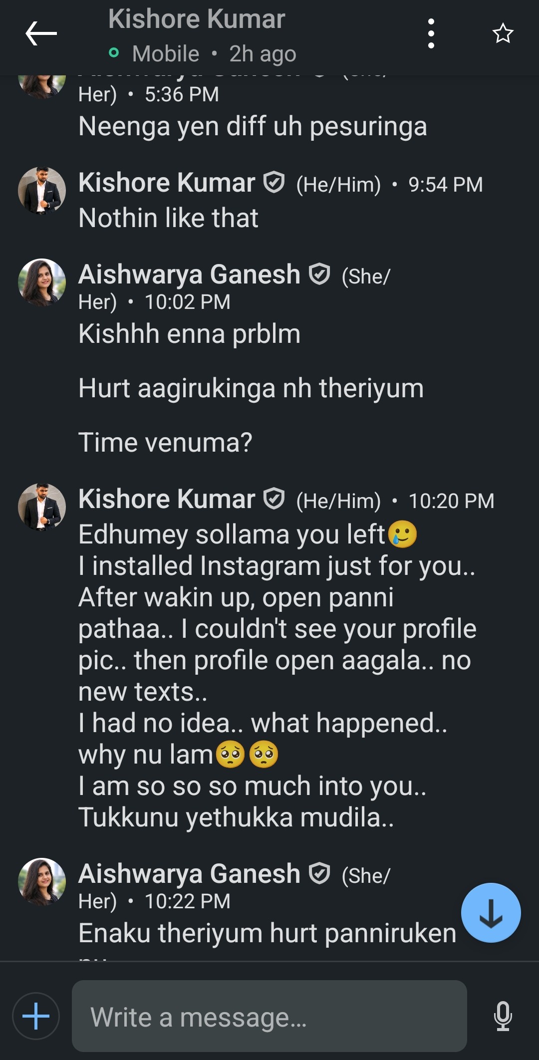Select the message 'Time venuma?'
Screen dimensions: 539x1060
[165, 443]
